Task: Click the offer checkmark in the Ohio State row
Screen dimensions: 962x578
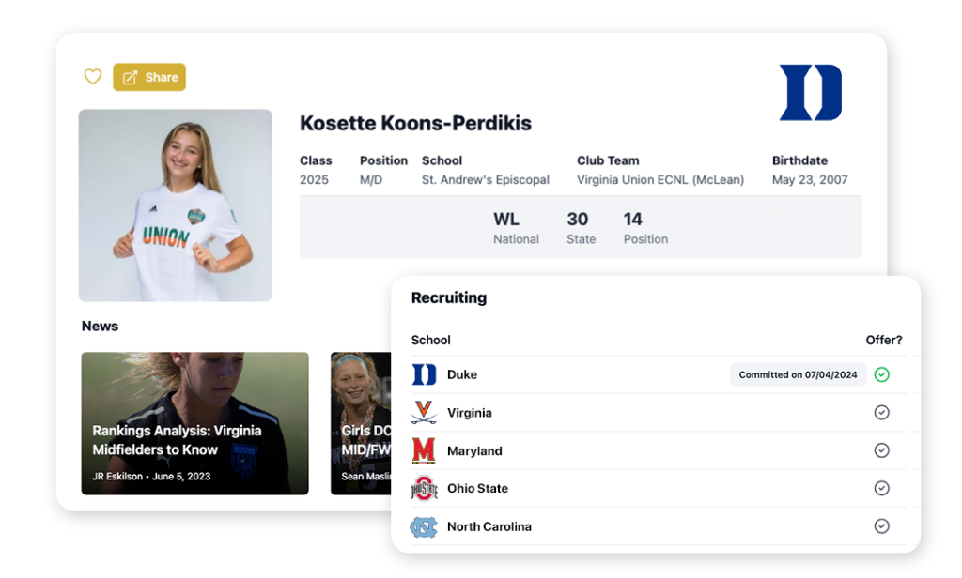Action: tap(881, 489)
